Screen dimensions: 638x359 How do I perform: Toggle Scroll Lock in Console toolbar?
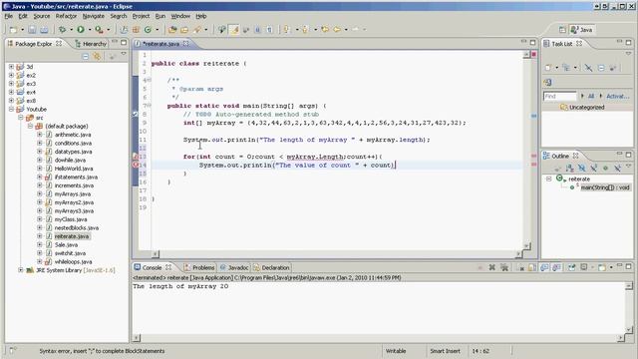(532, 267)
